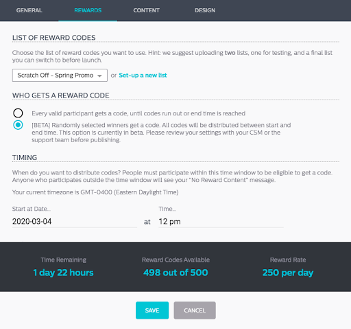Viewport: 351px width, 329px height.
Task: Click the Start at Date field 2020-03-04
Action: [x=75, y=221]
